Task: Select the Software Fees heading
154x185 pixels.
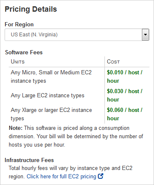Action: click(x=24, y=53)
